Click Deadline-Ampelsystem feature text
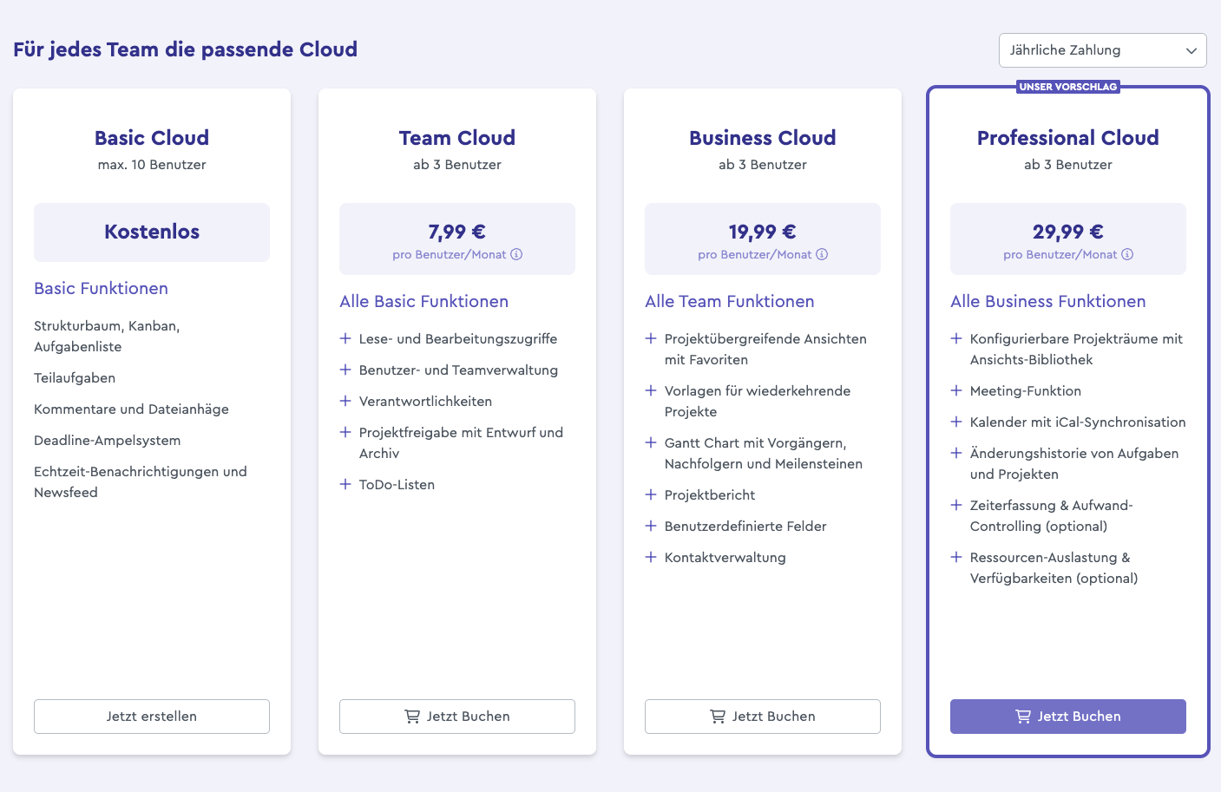 (x=108, y=441)
